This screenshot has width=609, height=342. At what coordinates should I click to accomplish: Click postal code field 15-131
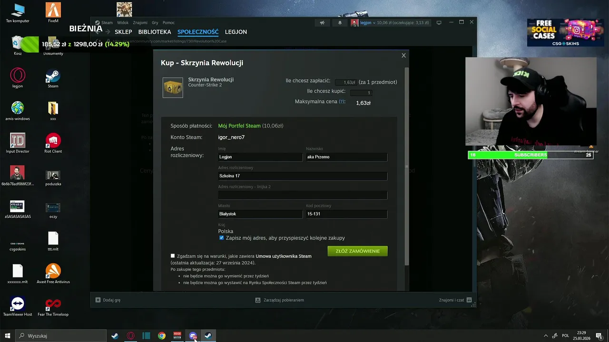346,214
